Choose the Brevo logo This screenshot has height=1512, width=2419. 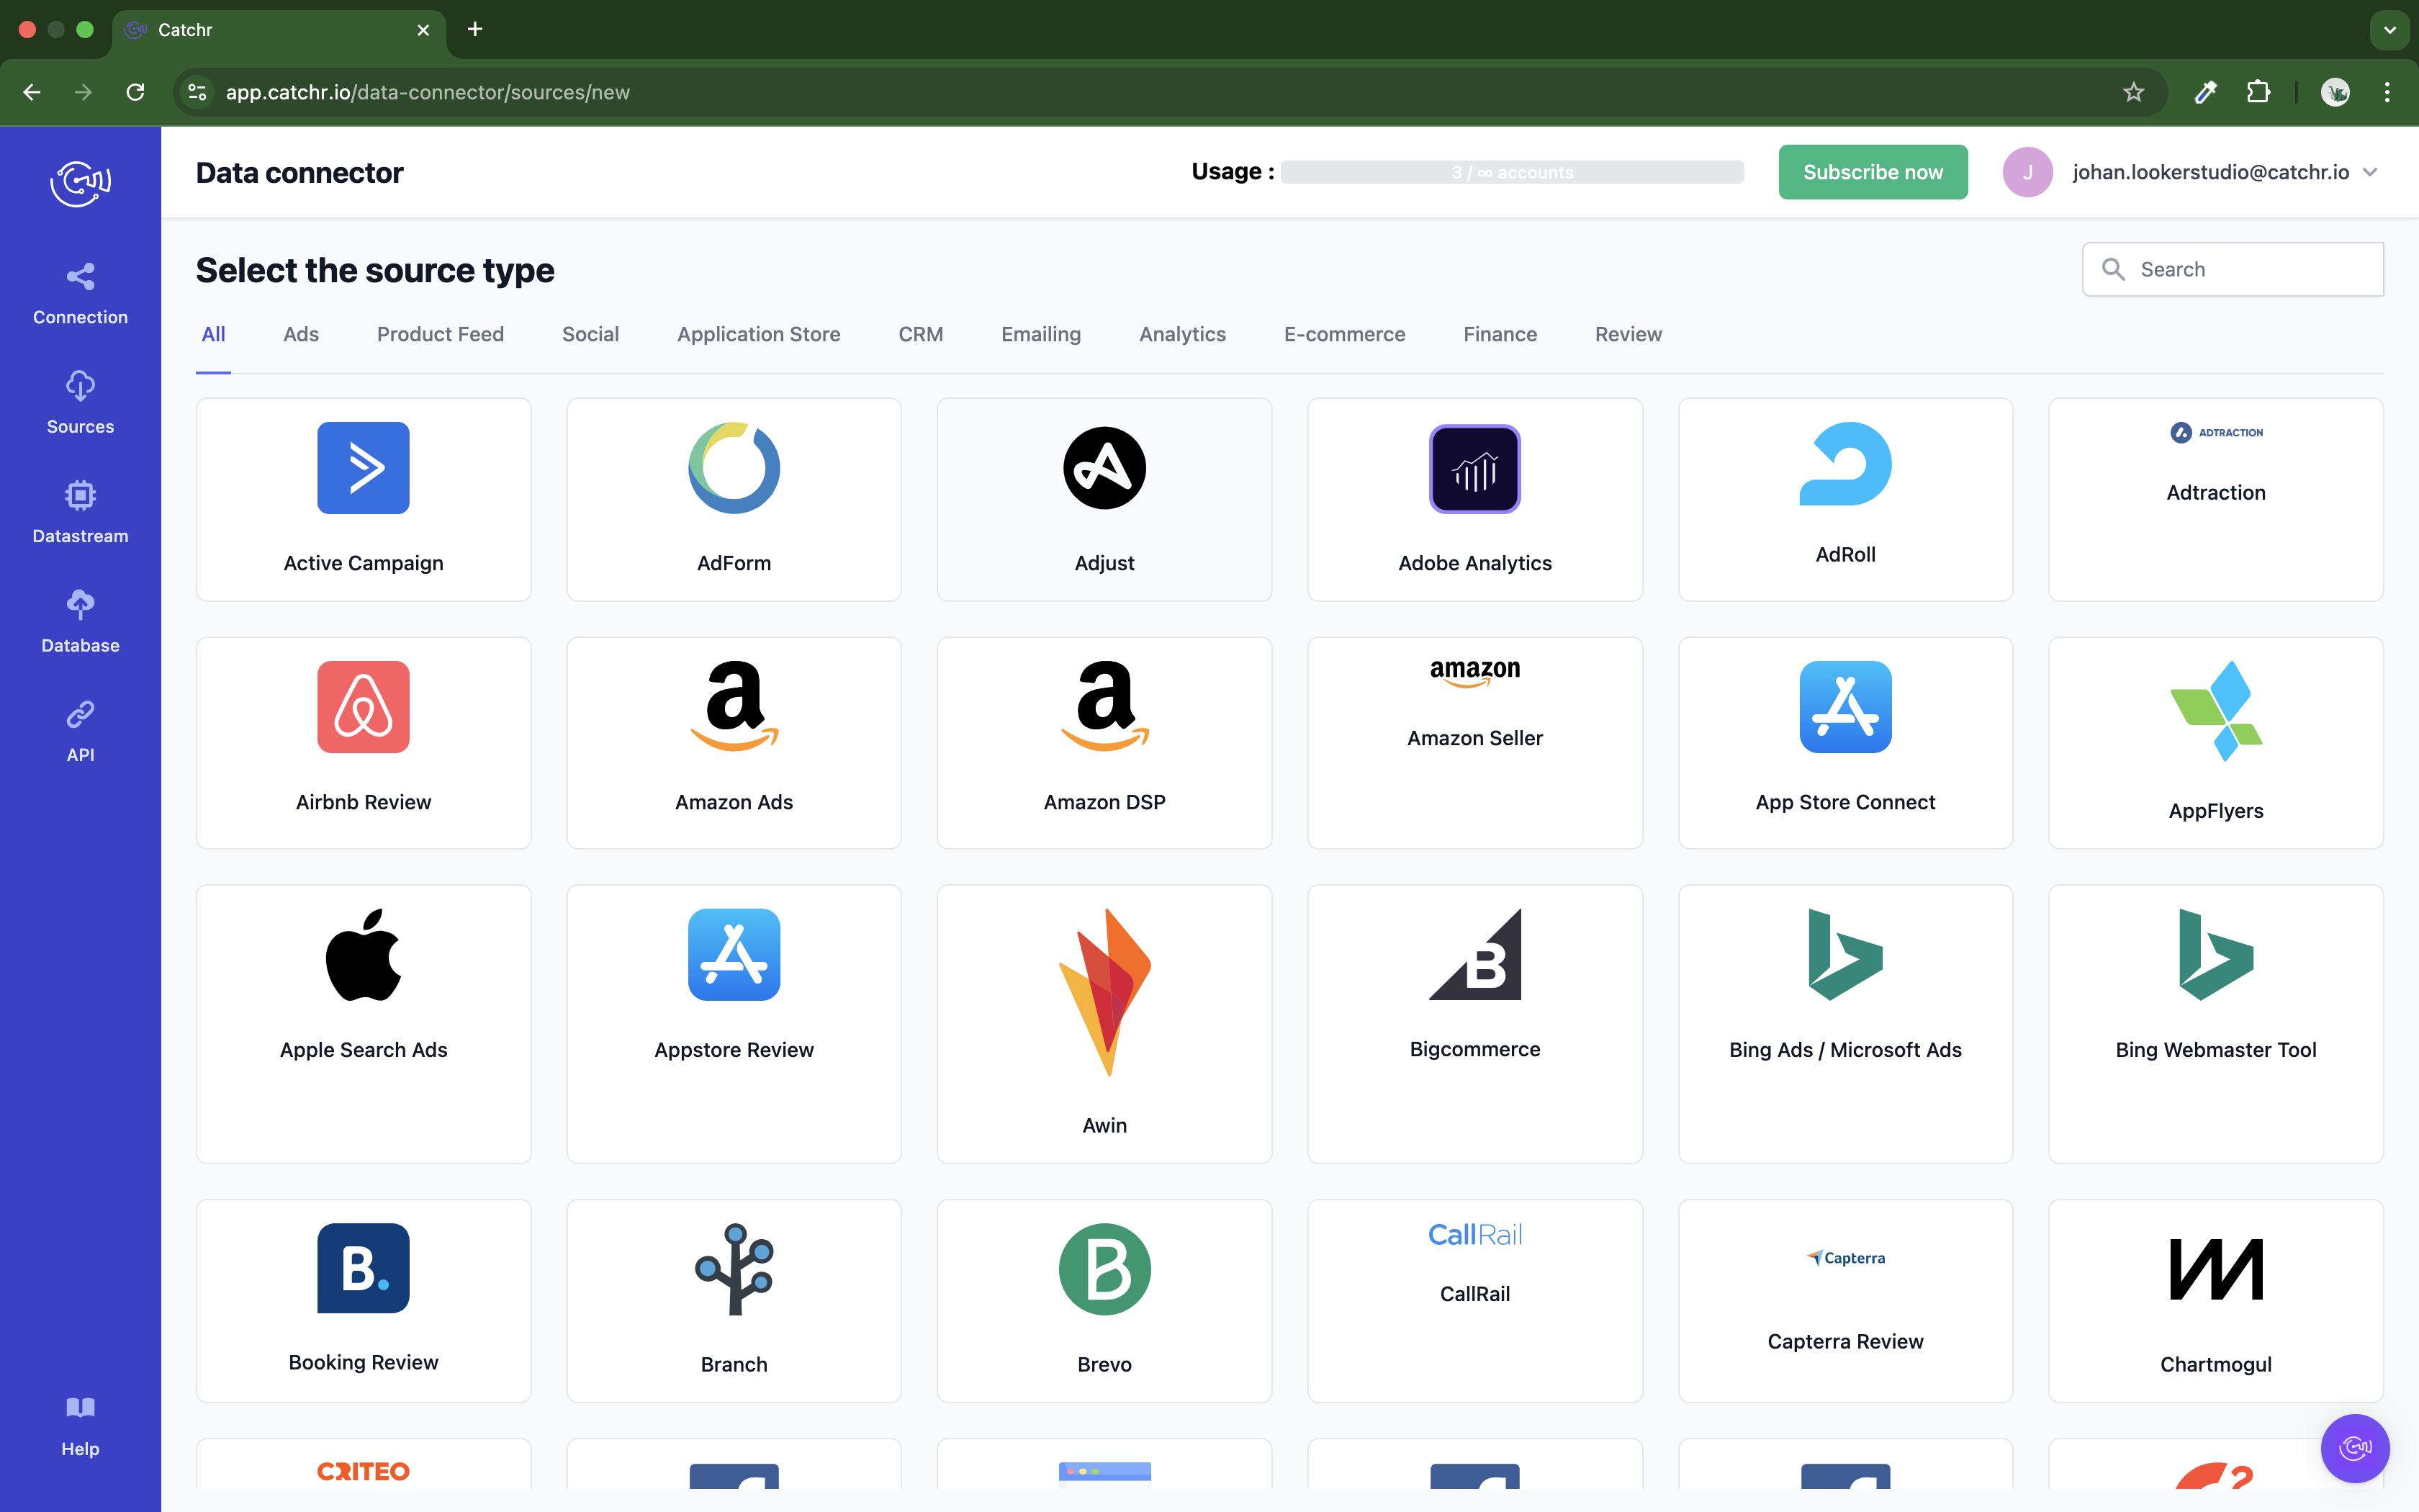[1104, 1269]
